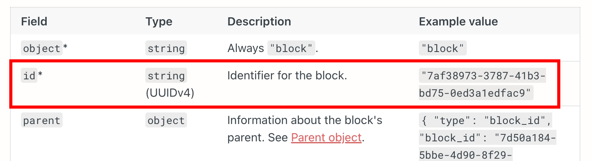The height and width of the screenshot is (161, 592).
Task: Click the id field name code
Action: point(29,76)
